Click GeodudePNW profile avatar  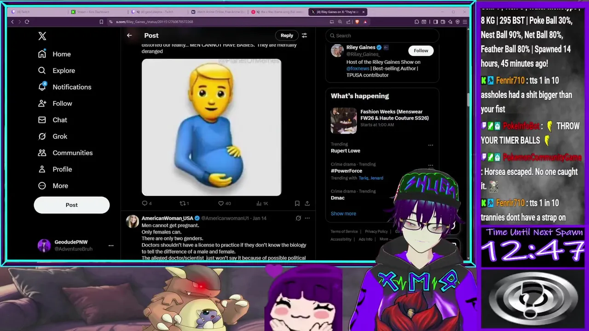point(44,245)
